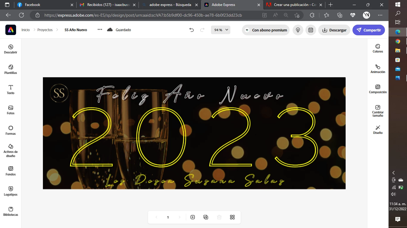This screenshot has width=407, height=228.
Task: Click Con abono premium button
Action: 266,30
